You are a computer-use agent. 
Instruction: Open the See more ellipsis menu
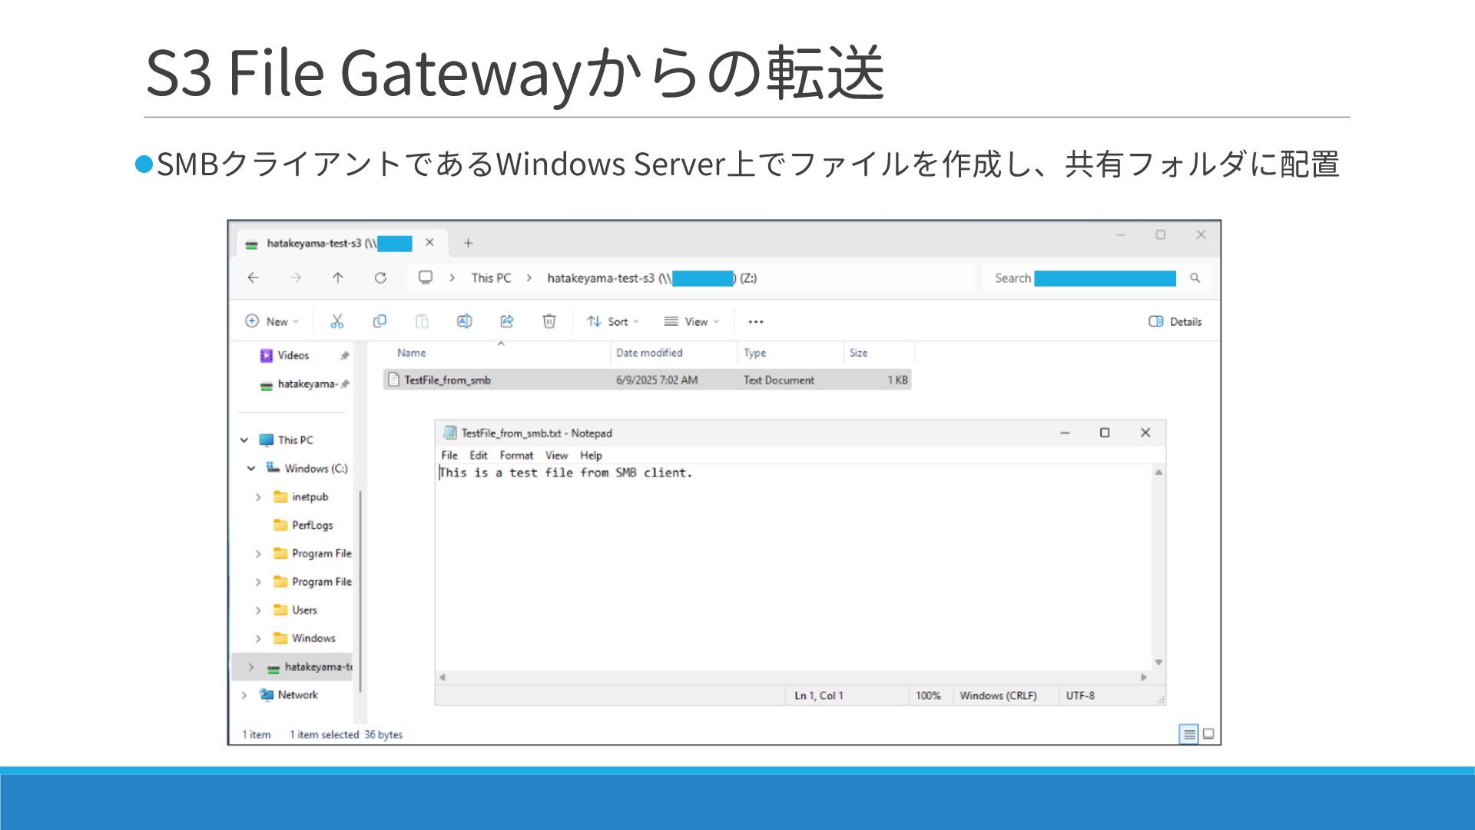(x=756, y=322)
